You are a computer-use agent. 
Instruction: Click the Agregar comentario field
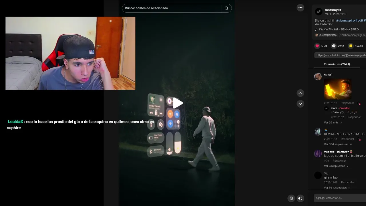click(x=340, y=198)
